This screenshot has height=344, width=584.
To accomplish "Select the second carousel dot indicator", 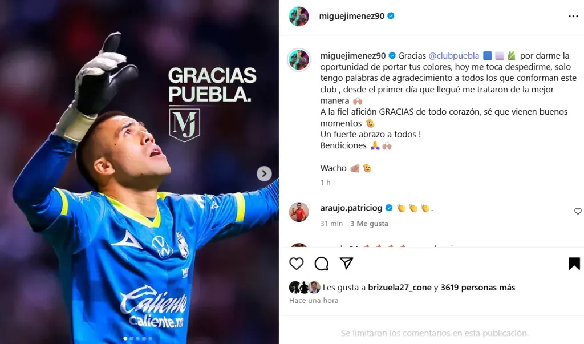I will click(x=132, y=338).
